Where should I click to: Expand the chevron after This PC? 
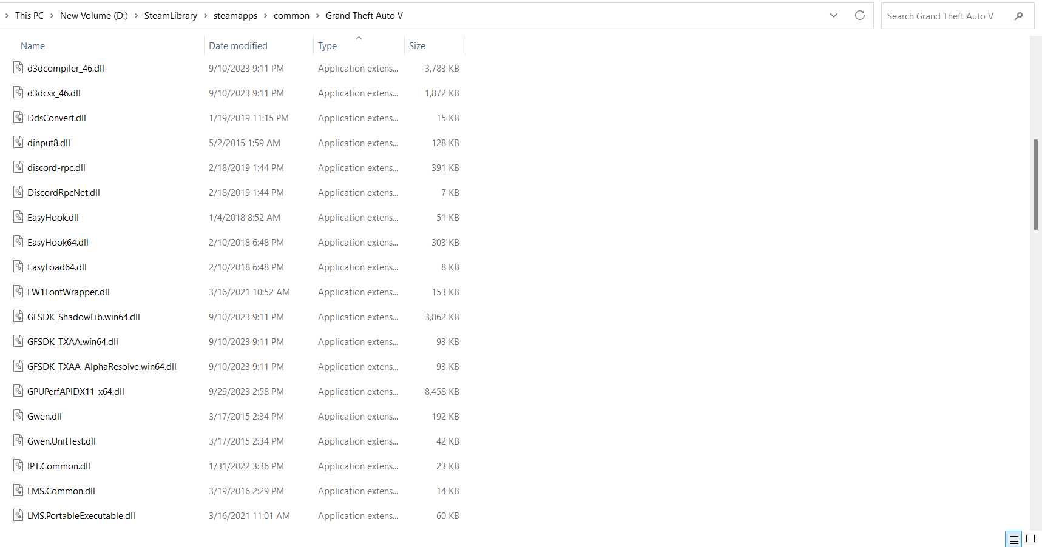52,16
